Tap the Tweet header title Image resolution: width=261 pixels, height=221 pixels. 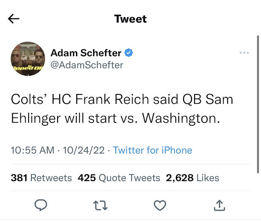[130, 19]
